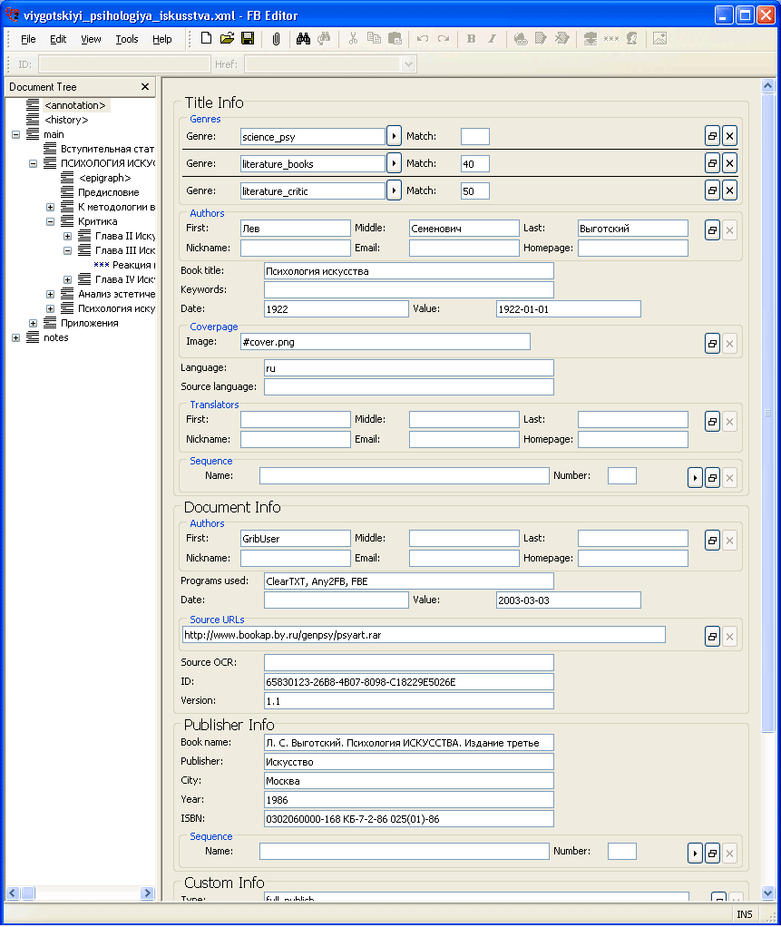The image size is (781, 927).
Task: Click the Open file folder icon
Action: (227, 39)
